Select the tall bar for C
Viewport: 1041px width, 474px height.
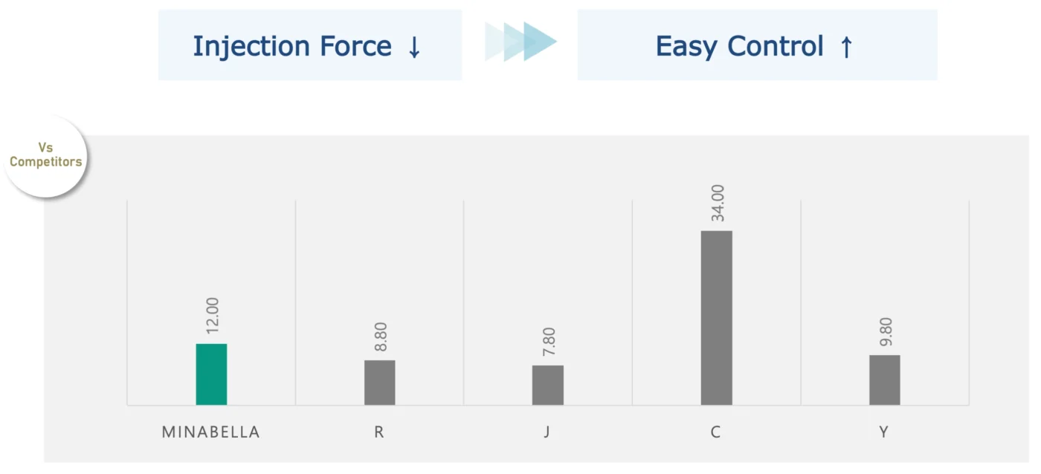point(716,318)
